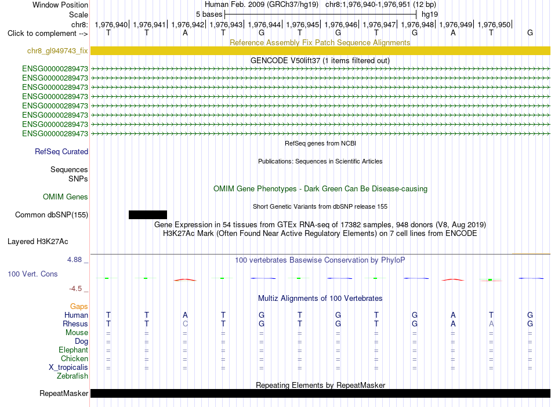The width and height of the screenshot is (551, 407).
Task: Select the yellow fix patch alignment bar
Action: tap(320, 50)
